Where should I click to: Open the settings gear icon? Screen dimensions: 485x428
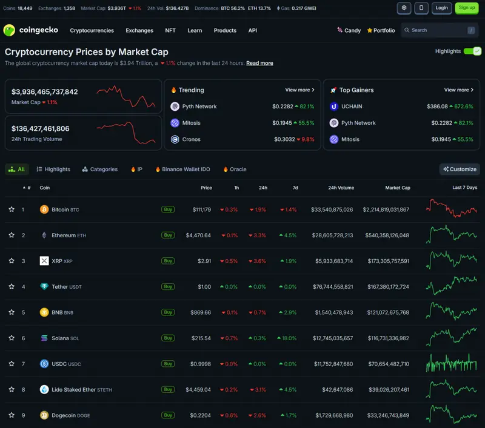click(404, 8)
